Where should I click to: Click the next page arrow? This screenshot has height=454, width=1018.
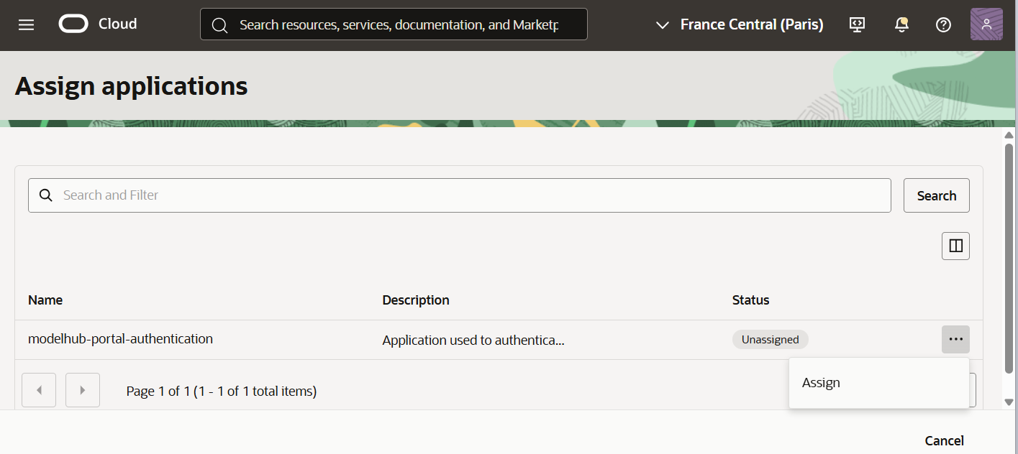(x=82, y=389)
